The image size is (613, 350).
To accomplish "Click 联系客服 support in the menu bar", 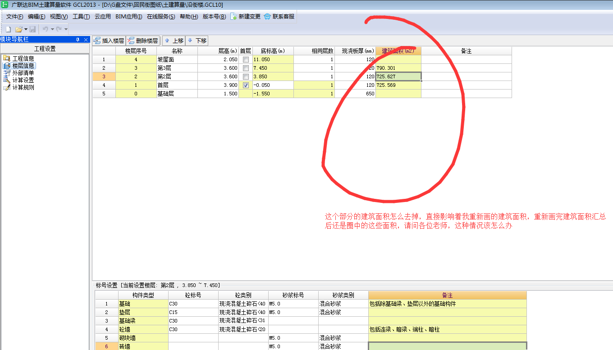I will click(279, 17).
